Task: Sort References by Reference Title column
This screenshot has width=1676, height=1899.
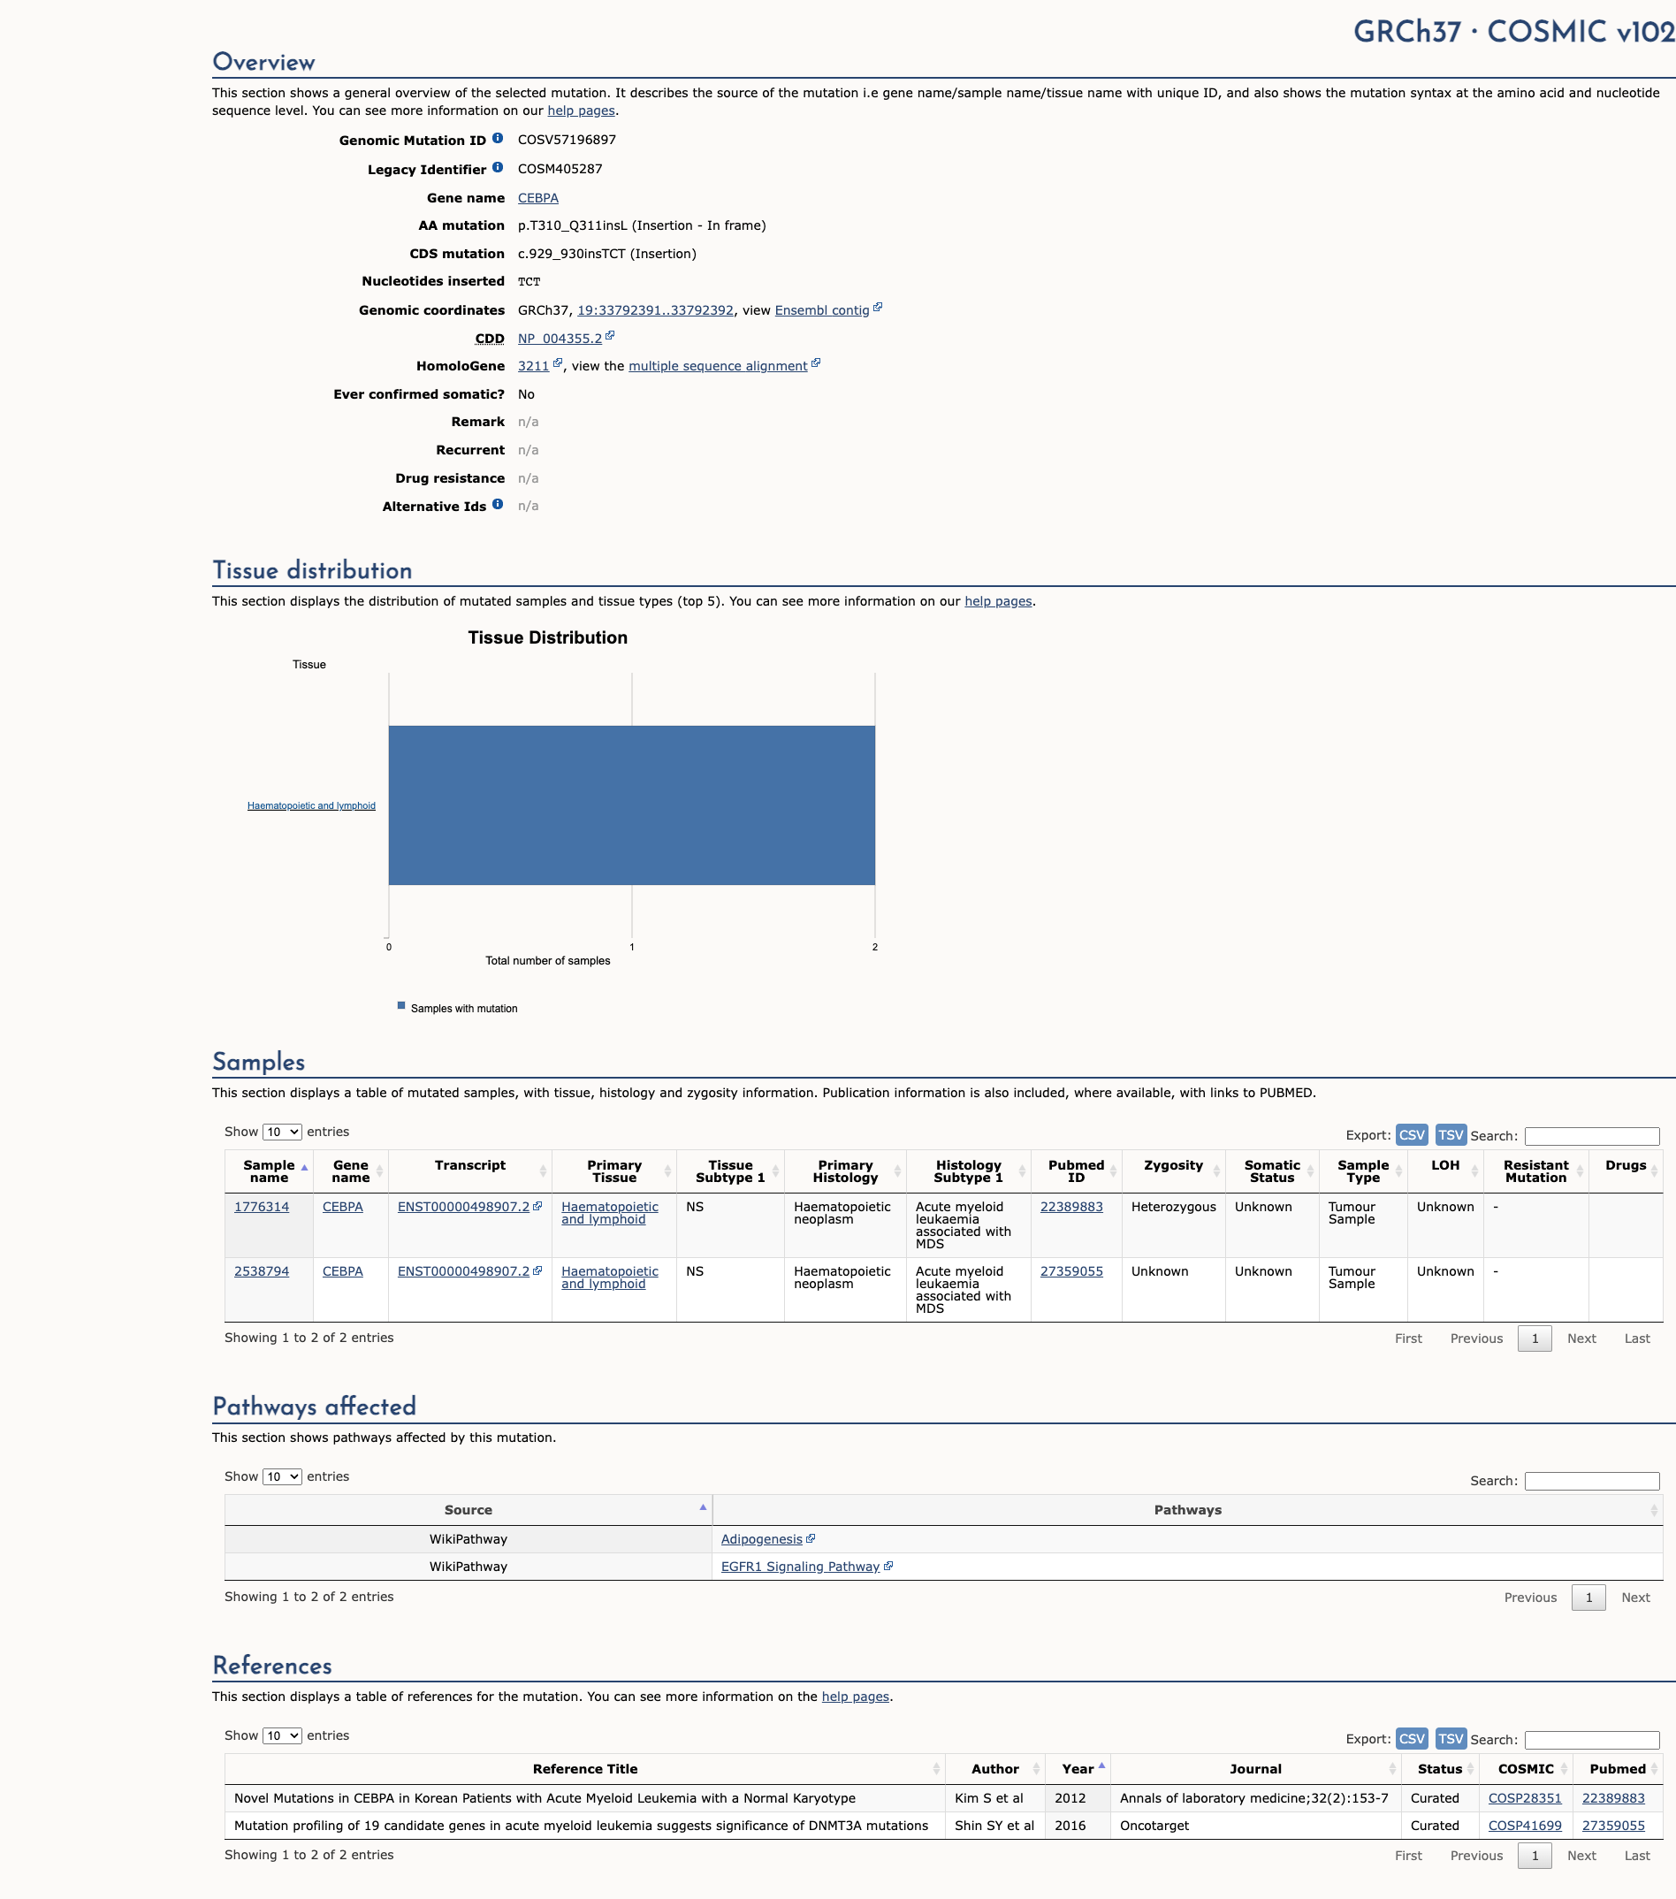Action: (x=585, y=1769)
